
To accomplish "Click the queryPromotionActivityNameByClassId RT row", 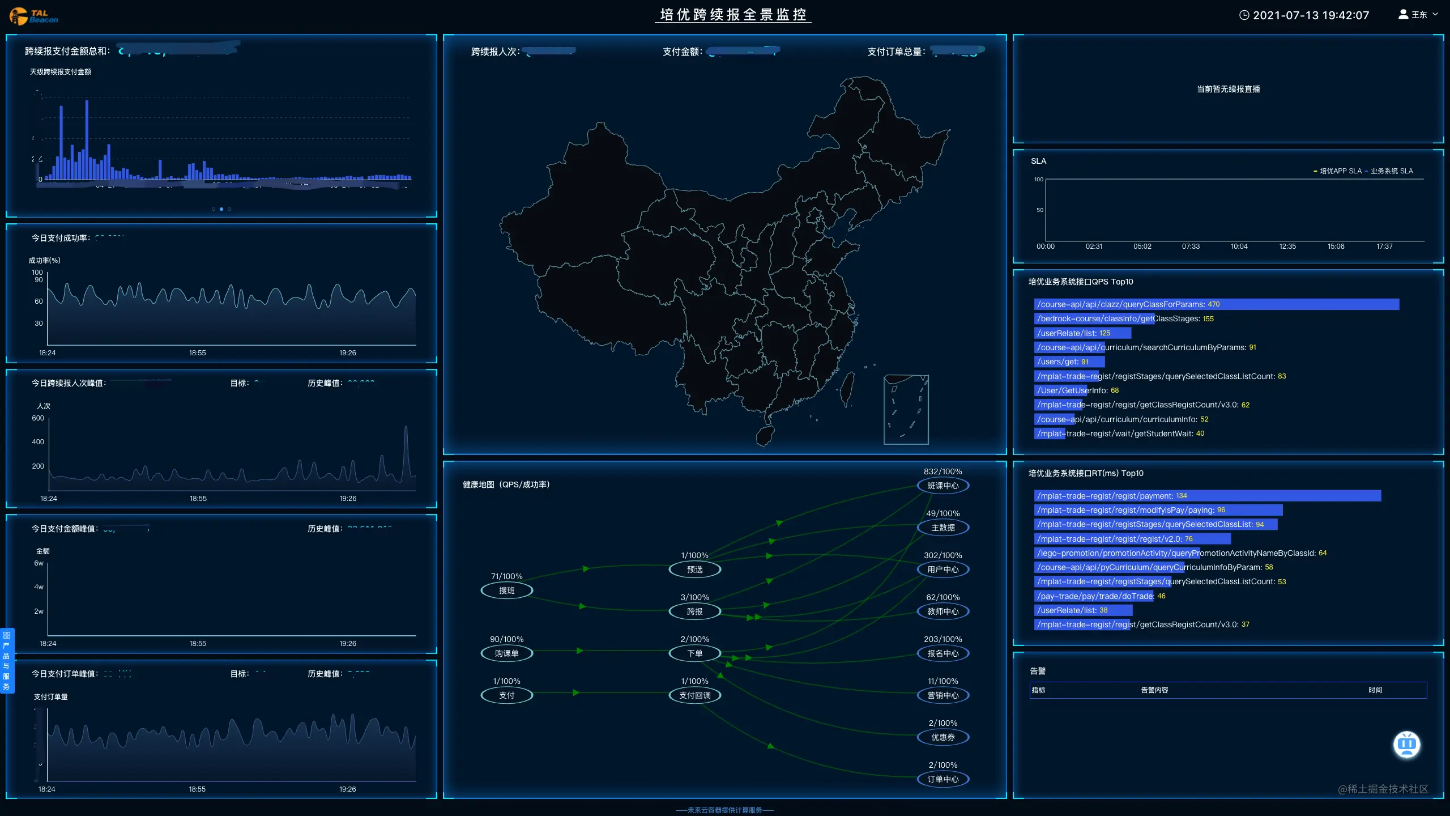I will (x=1181, y=553).
